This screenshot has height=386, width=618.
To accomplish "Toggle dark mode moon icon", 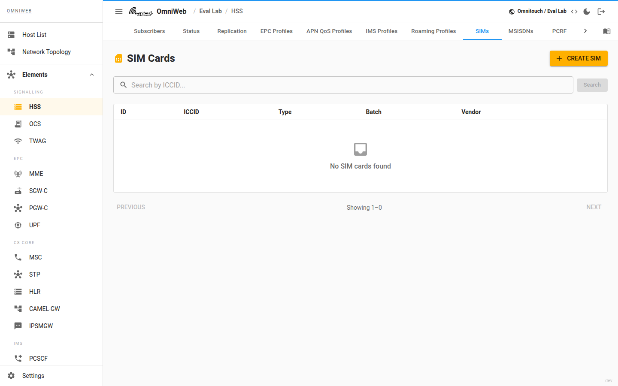I will pos(587,12).
